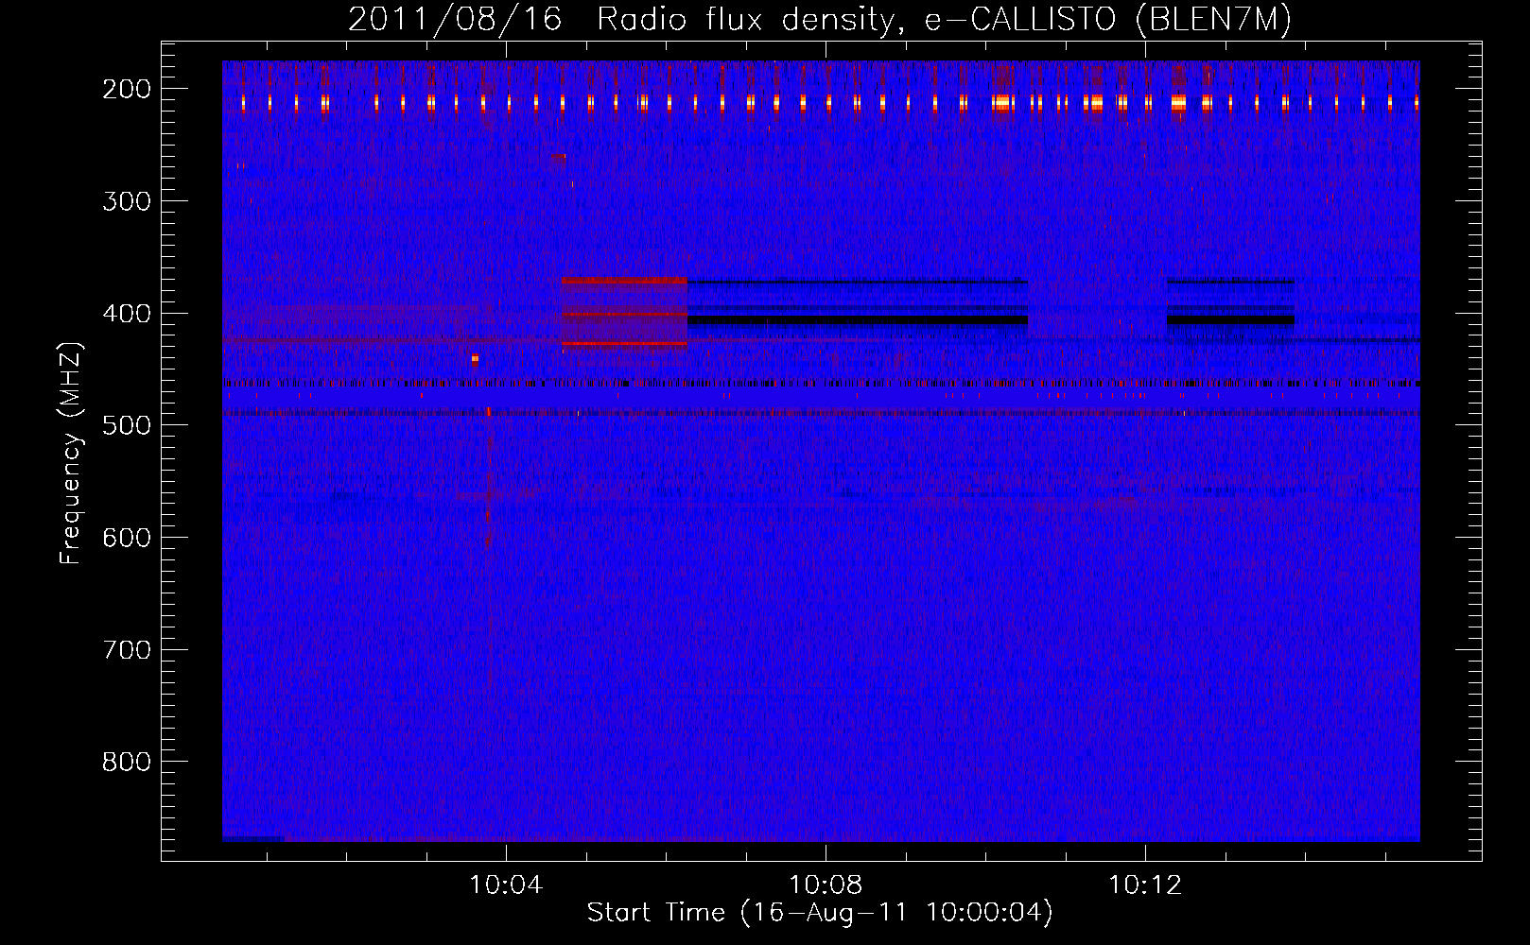
Task: Click the '400' frequency tick label
Action: [127, 314]
